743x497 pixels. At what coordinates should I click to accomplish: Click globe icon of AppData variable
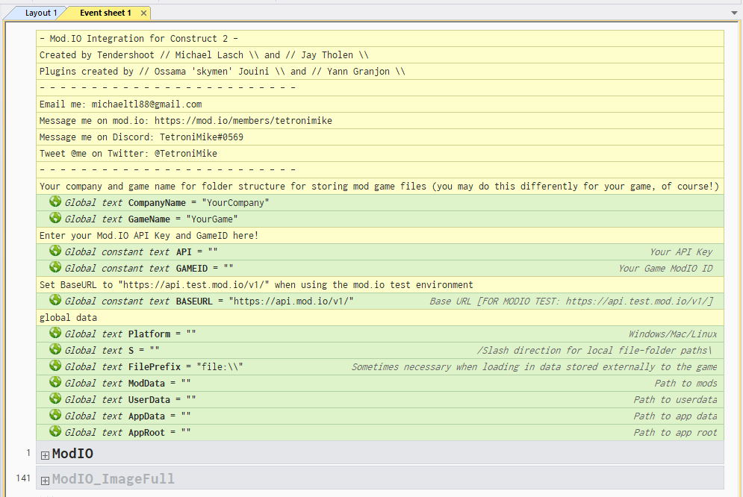coord(55,415)
